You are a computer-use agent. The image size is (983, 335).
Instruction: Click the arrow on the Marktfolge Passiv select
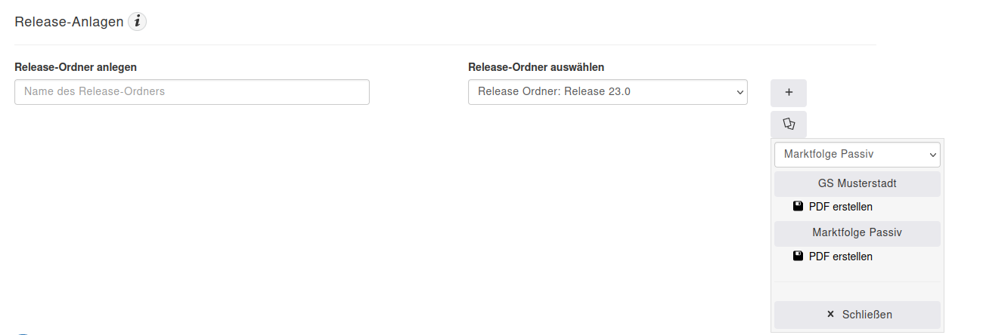coord(932,155)
